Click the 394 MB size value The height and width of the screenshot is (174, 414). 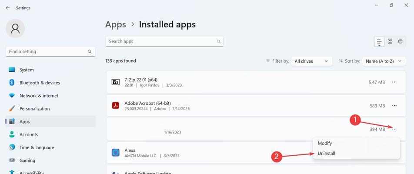pyautogui.click(x=377, y=129)
